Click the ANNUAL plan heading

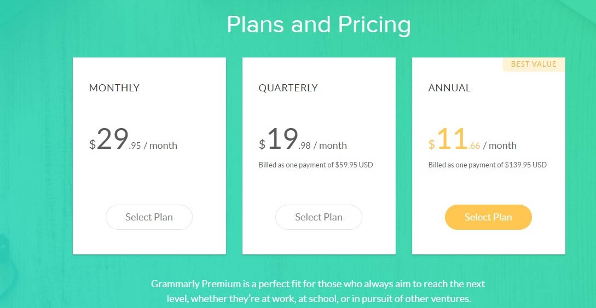(449, 88)
